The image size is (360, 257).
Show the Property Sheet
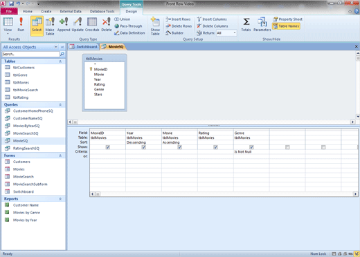coord(287,19)
